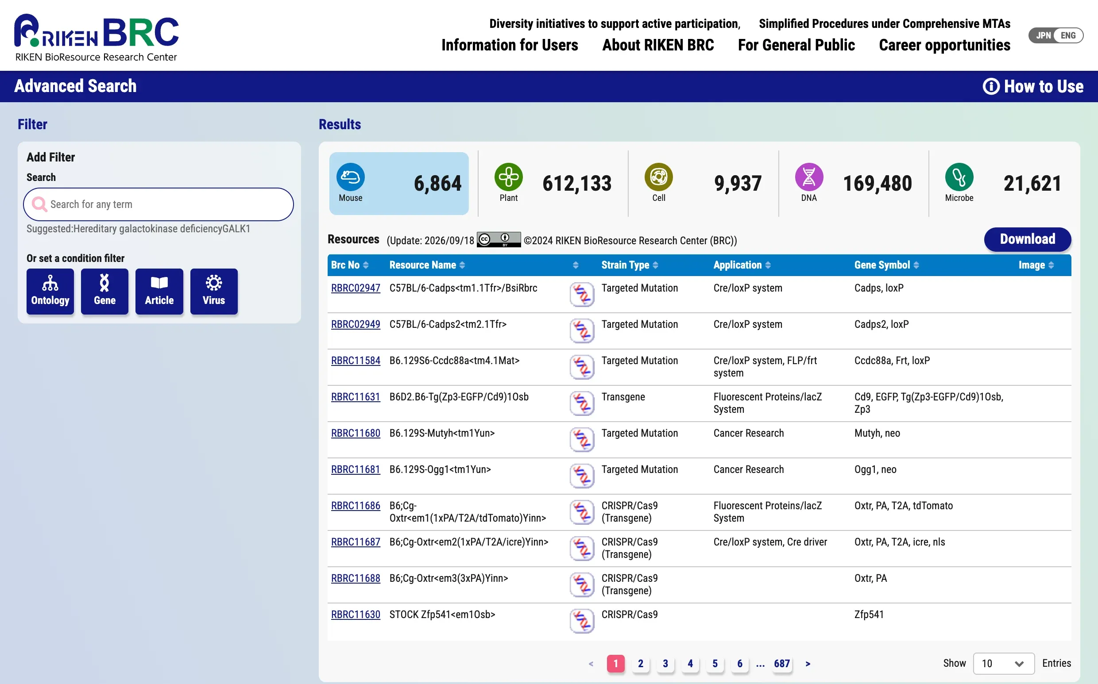Sort results by Strain Type column
The width and height of the screenshot is (1098, 684).
(630, 265)
